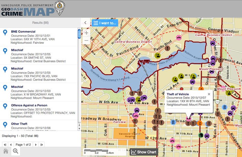Click the brown exclamation marker near Terminal Ave
The width and height of the screenshot is (242, 157).
click(221, 60)
